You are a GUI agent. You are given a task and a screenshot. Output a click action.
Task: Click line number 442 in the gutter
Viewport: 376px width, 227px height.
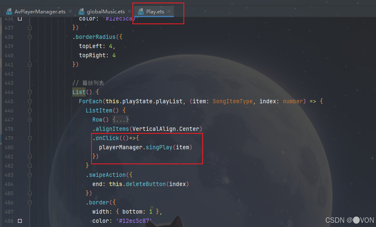9,74
